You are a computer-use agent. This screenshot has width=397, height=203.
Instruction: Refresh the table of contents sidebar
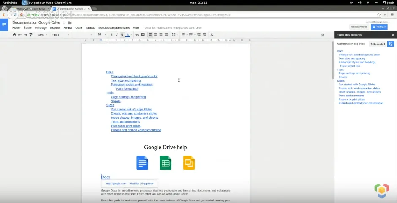click(x=391, y=44)
